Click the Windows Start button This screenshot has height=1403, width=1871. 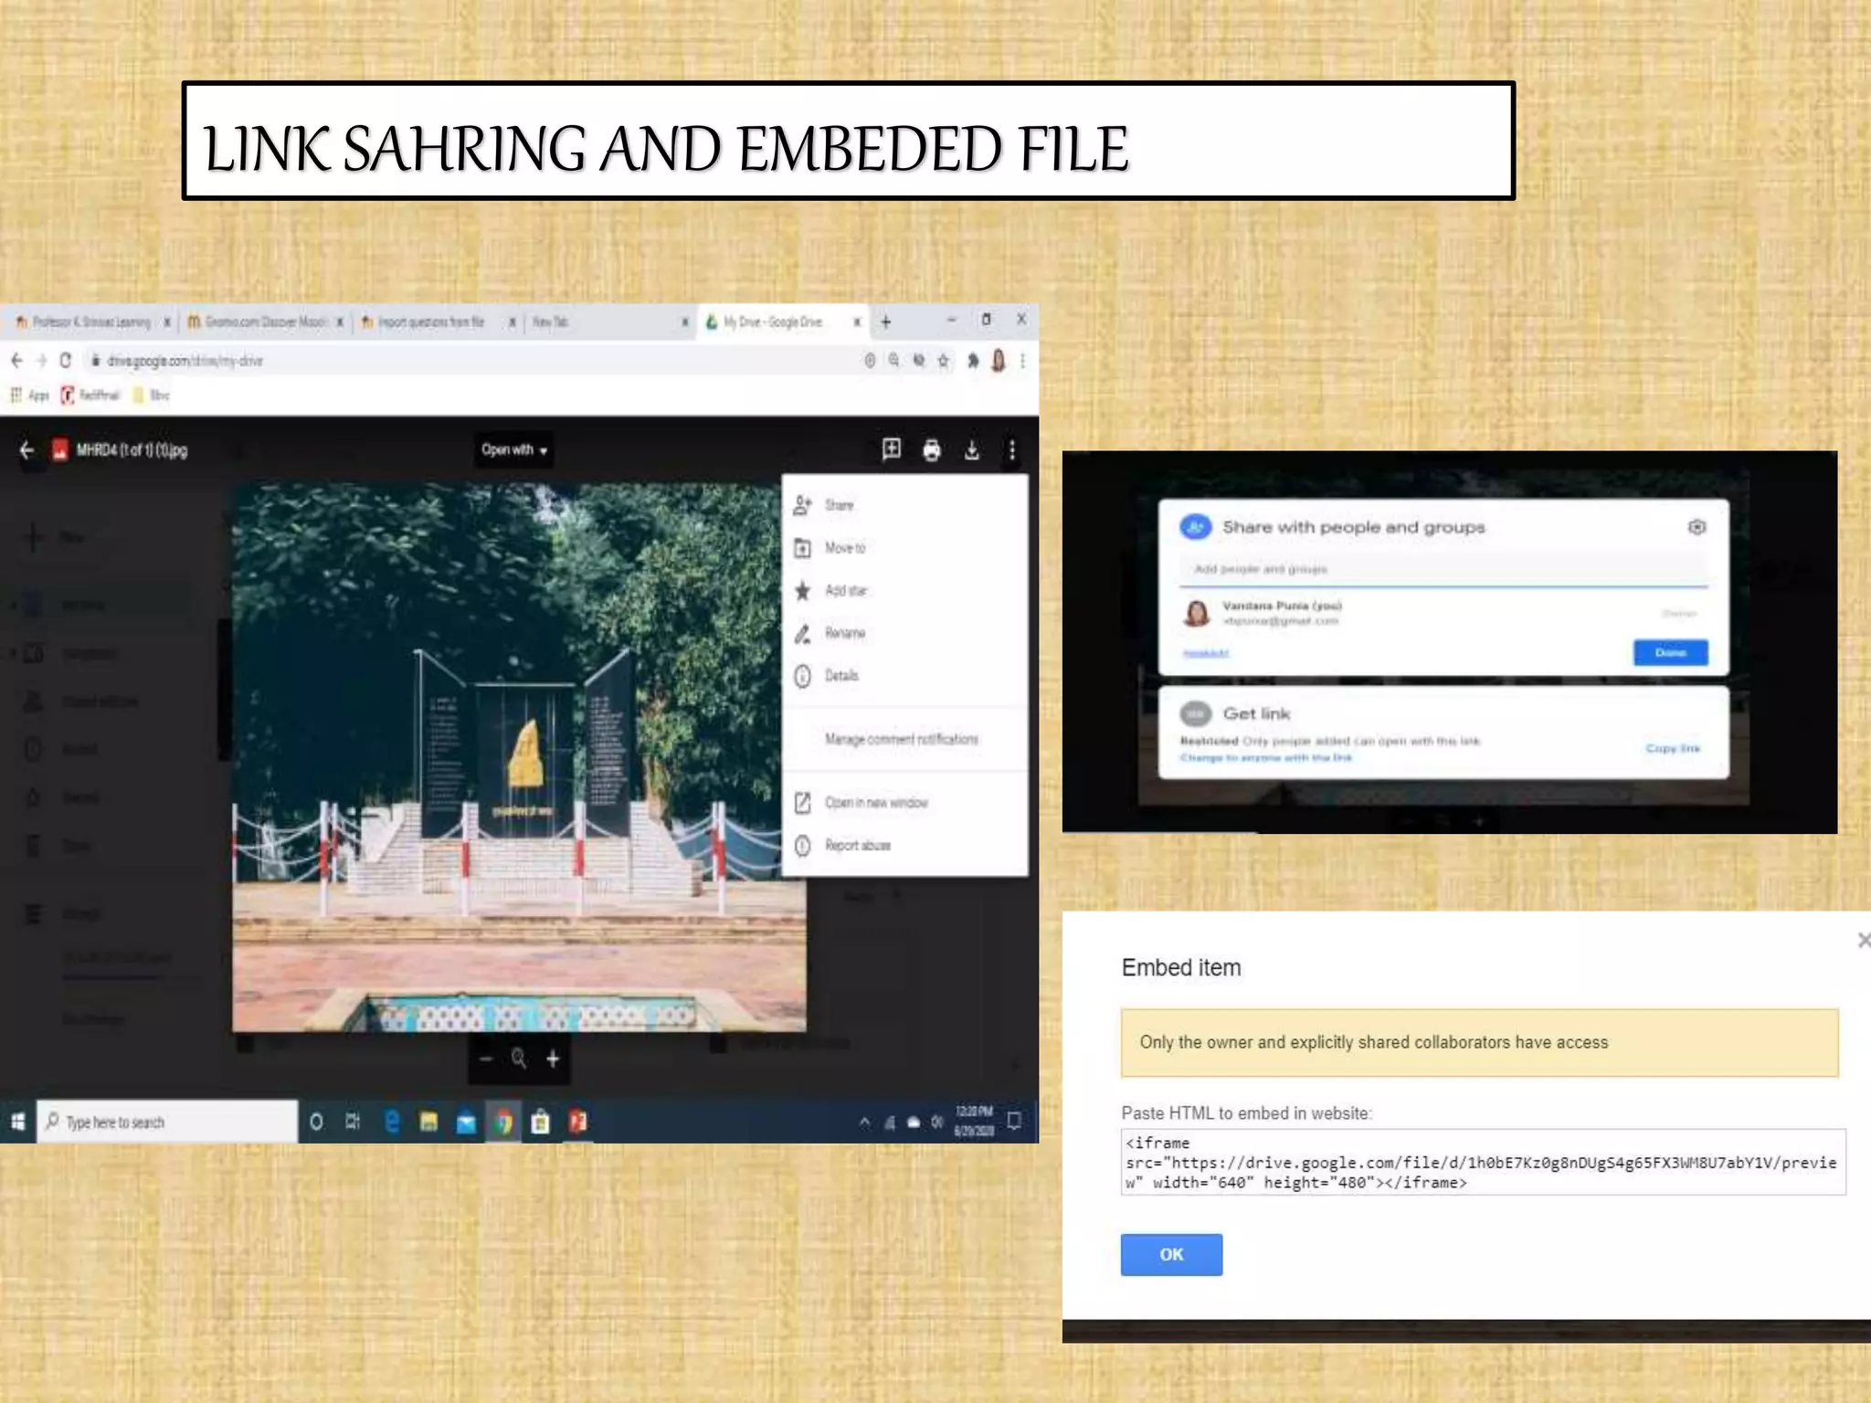[17, 1122]
